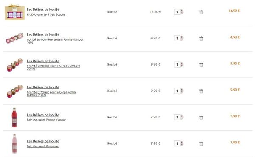Open Nocibé Bonbonnière de Bain Pomme d'Amour link
255x157 pixels.
pyautogui.click(x=55, y=41)
